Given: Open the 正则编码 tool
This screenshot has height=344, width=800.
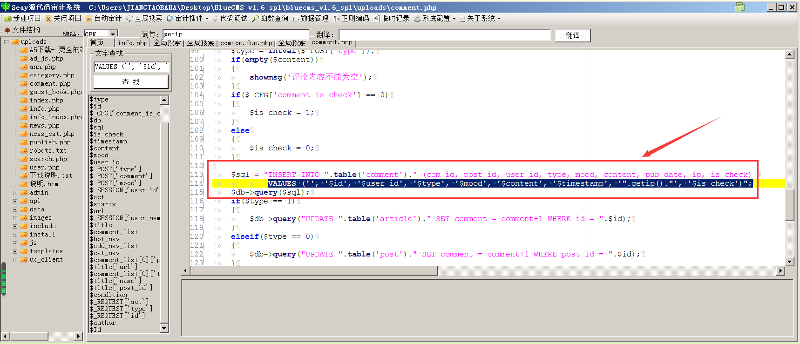Looking at the screenshot, I should click(351, 19).
